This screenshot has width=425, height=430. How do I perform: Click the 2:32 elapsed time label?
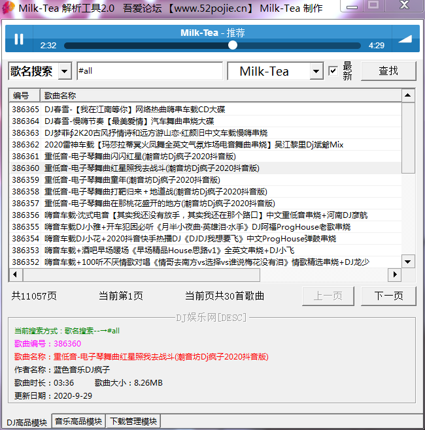(x=48, y=45)
